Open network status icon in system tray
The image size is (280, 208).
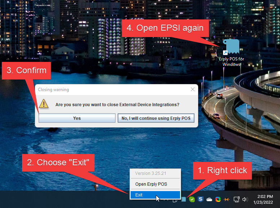237,199
